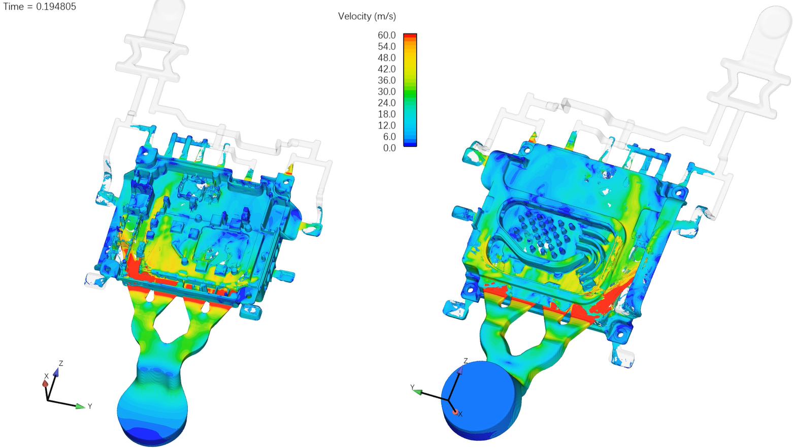Click the right view's Z axis arrow
Screen dimensions: 795x448
460,371
